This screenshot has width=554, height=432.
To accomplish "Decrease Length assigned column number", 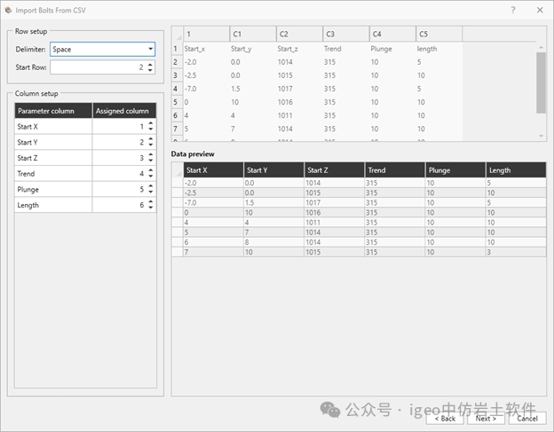I will (x=150, y=208).
